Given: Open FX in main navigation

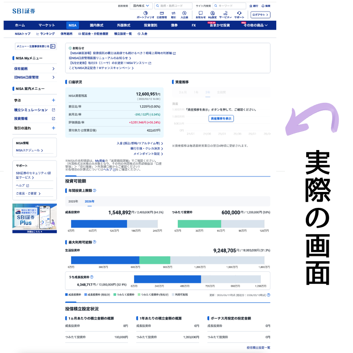Looking at the screenshot, I should coord(194,25).
